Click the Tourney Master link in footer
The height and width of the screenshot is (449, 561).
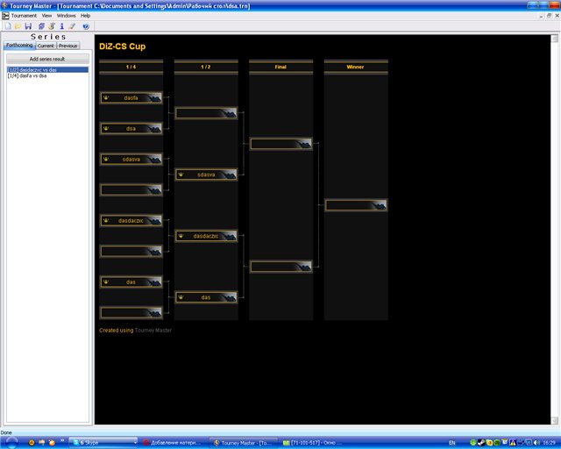pos(153,331)
